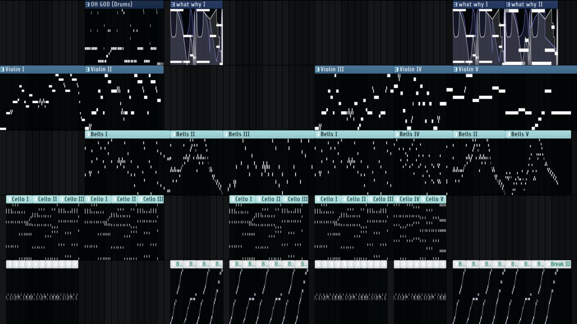Open the what why II clip menu icon
Screen dimensions: 577x324
pos(508,4)
